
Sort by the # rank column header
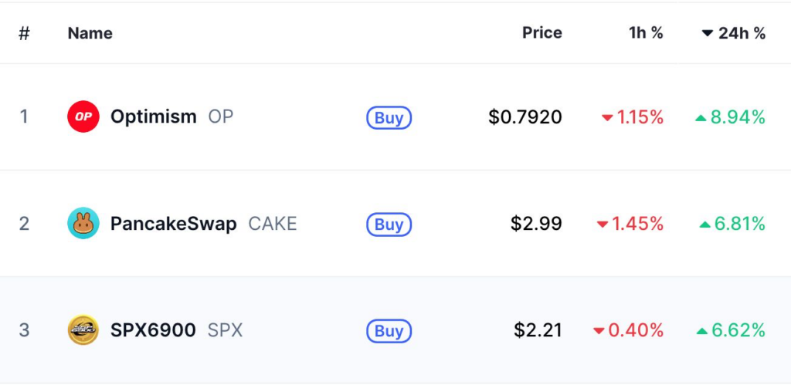[24, 33]
